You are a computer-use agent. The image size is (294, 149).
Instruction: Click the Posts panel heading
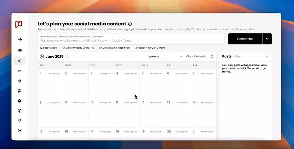(x=227, y=56)
